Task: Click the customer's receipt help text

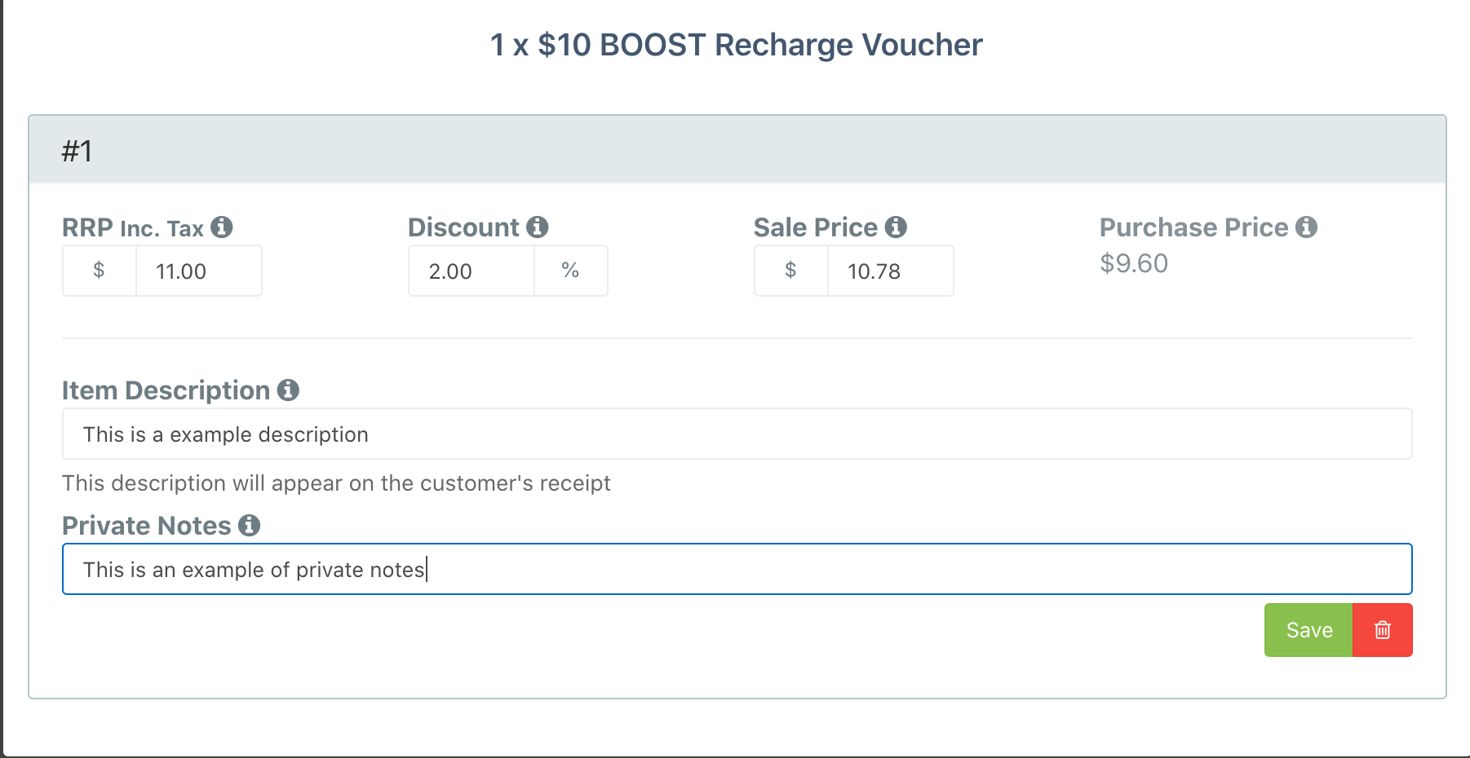Action: [x=336, y=483]
